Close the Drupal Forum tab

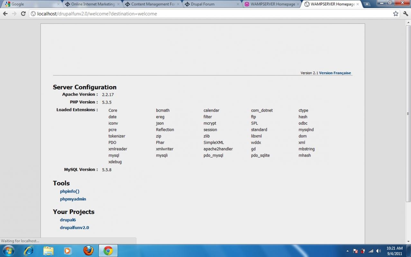pyautogui.click(x=238, y=4)
